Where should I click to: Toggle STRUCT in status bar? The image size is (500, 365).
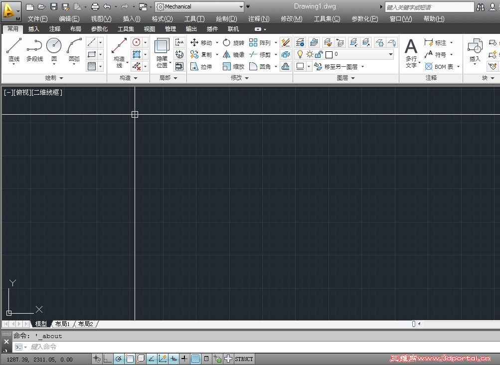[x=244, y=359]
